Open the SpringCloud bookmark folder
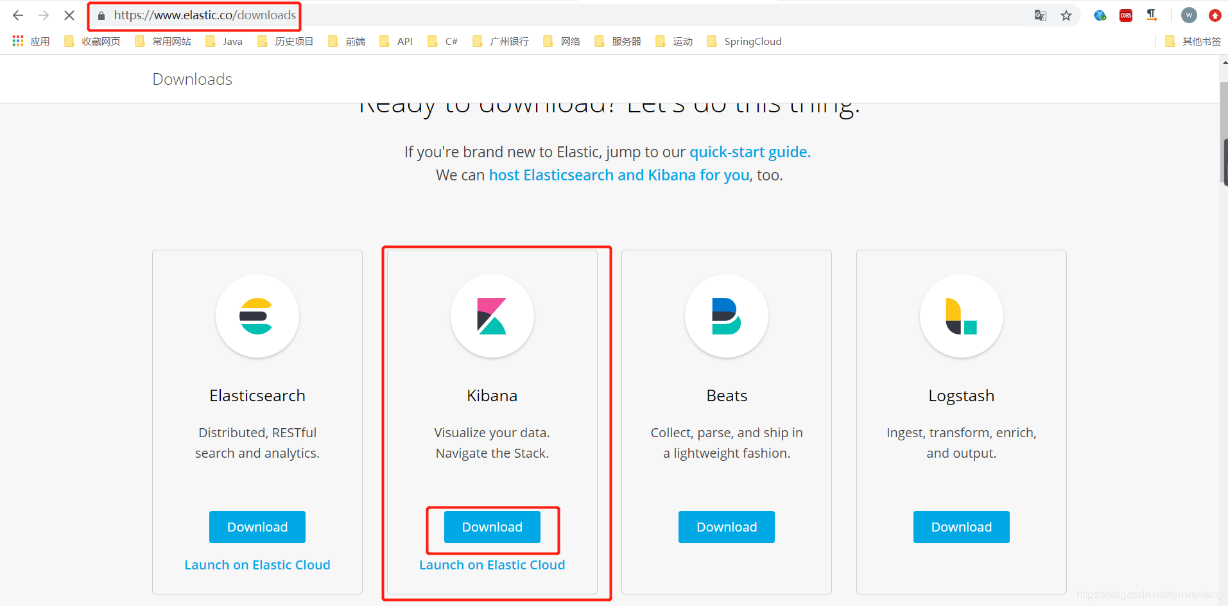Image resolution: width=1228 pixels, height=606 pixels. pyautogui.click(x=745, y=41)
